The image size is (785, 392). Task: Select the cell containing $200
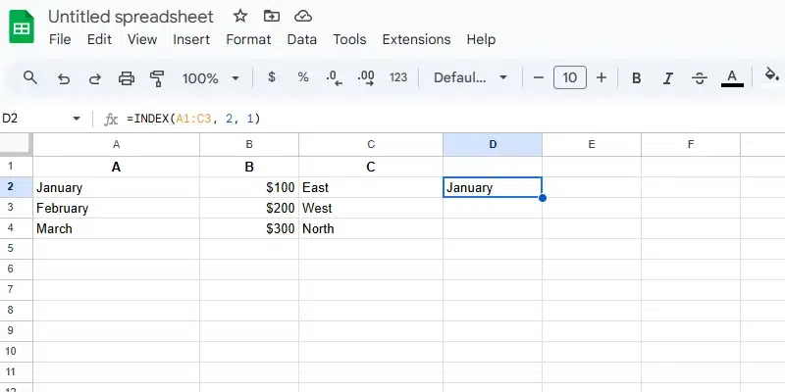(x=249, y=208)
